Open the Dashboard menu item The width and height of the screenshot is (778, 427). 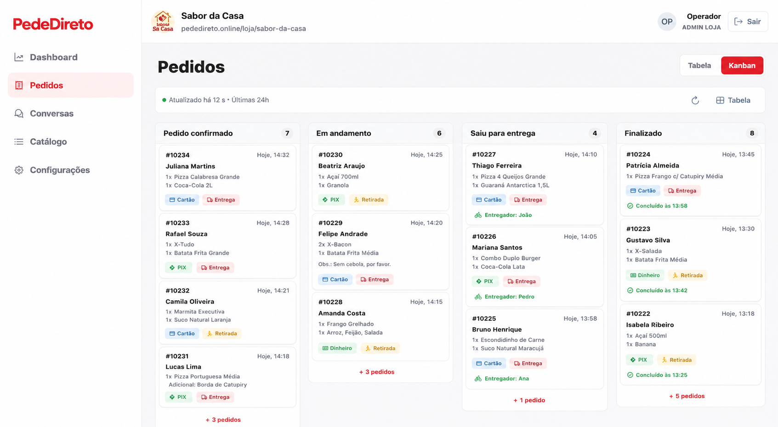(x=71, y=57)
